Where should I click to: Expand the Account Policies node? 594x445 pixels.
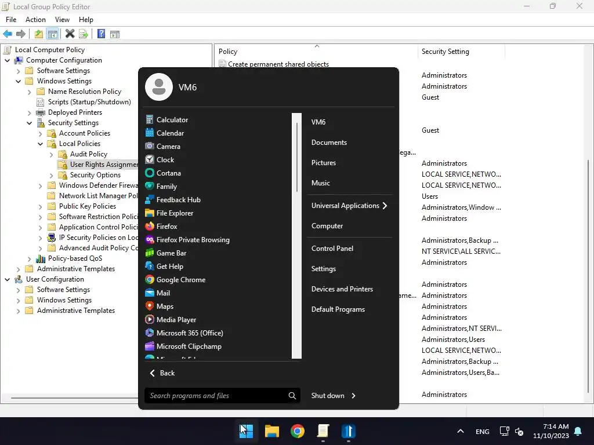click(40, 133)
